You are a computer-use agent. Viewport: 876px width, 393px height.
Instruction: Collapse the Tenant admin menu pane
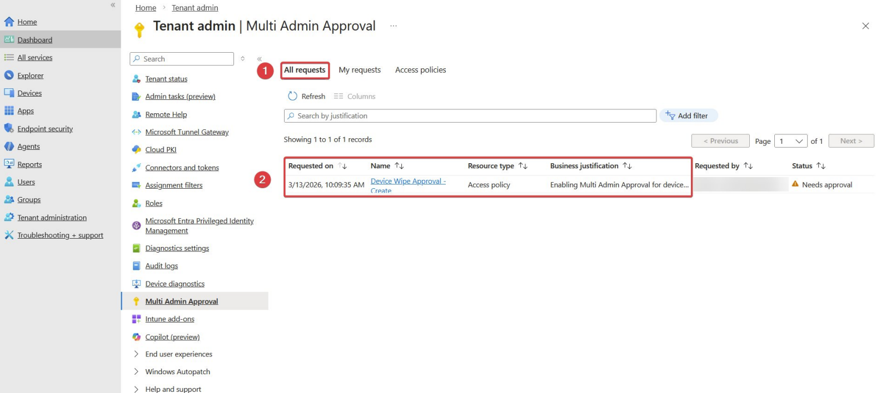(259, 59)
